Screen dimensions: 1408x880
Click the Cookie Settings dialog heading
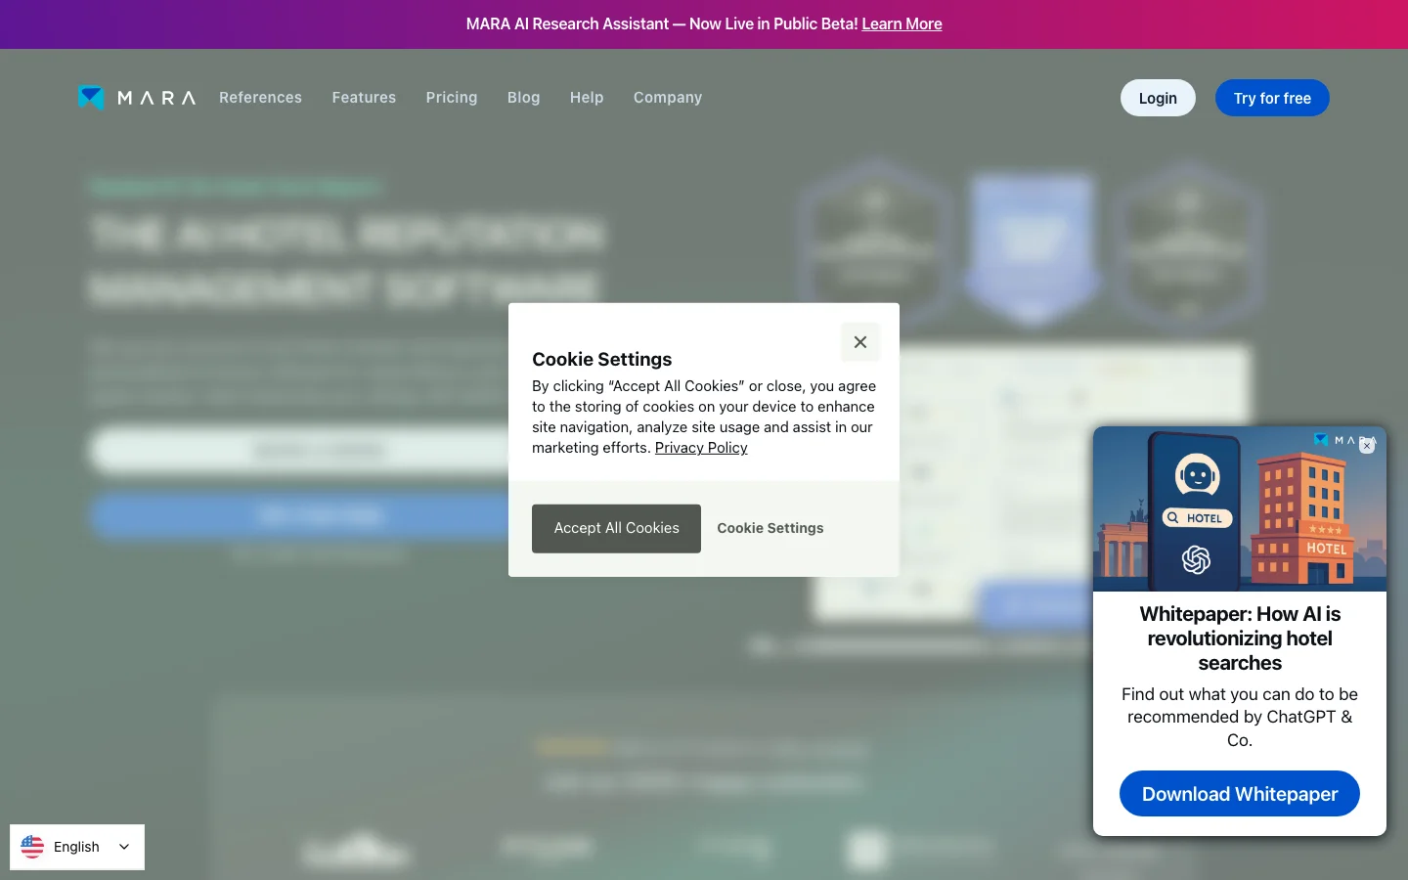pyautogui.click(x=602, y=359)
